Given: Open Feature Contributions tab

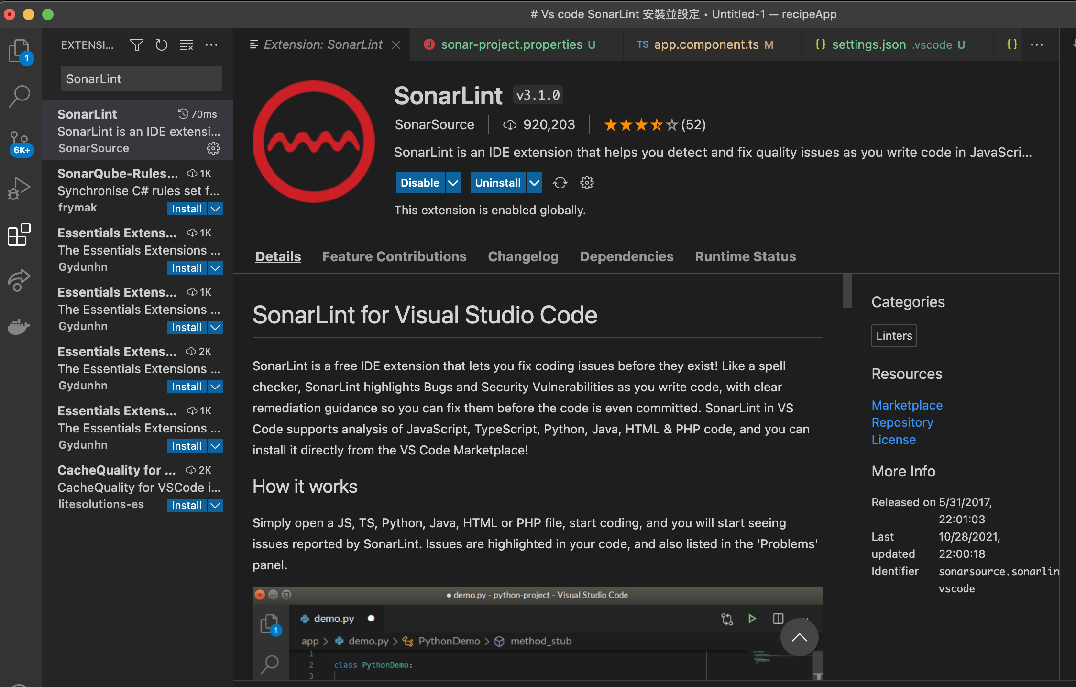Looking at the screenshot, I should pos(395,256).
